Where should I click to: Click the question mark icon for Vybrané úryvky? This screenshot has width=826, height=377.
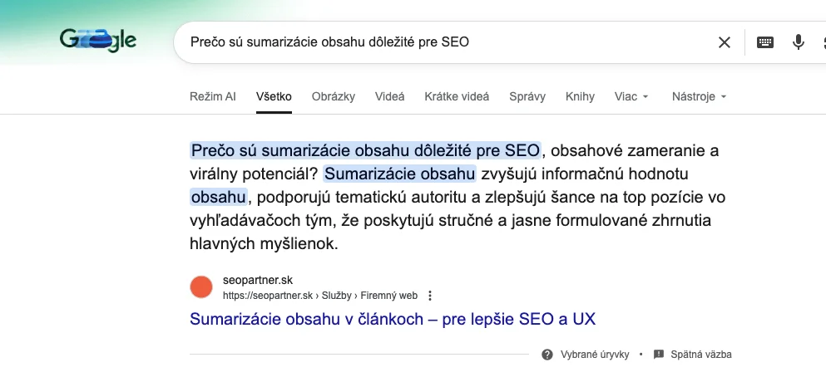pyautogui.click(x=547, y=355)
